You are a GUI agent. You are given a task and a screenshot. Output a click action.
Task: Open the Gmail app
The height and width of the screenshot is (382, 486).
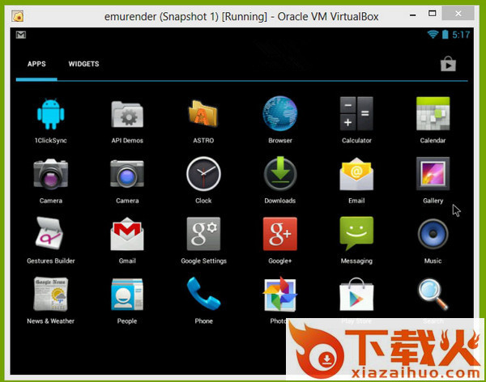click(127, 235)
